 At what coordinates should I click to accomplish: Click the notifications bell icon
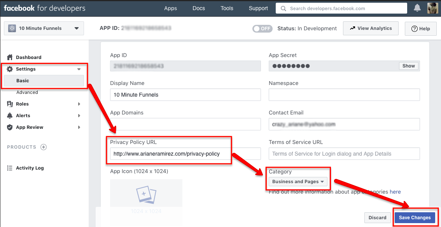tap(417, 9)
